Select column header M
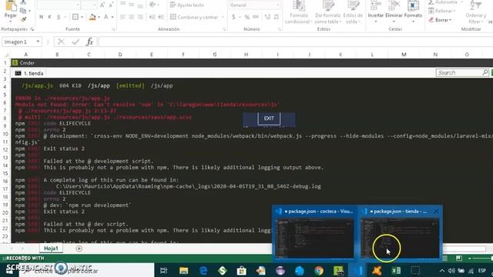The image size is (493, 277). [x=404, y=55]
